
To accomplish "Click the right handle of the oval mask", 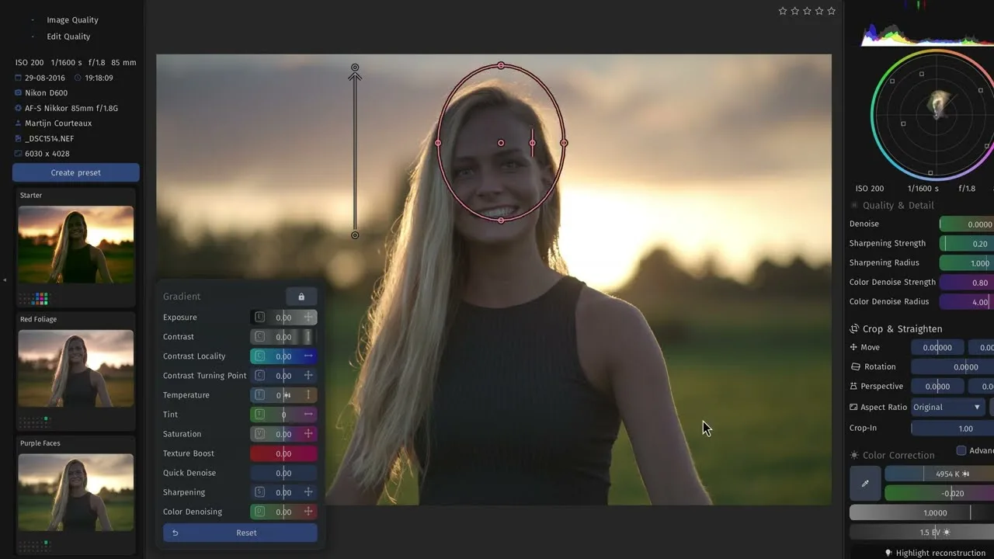I will coord(564,143).
